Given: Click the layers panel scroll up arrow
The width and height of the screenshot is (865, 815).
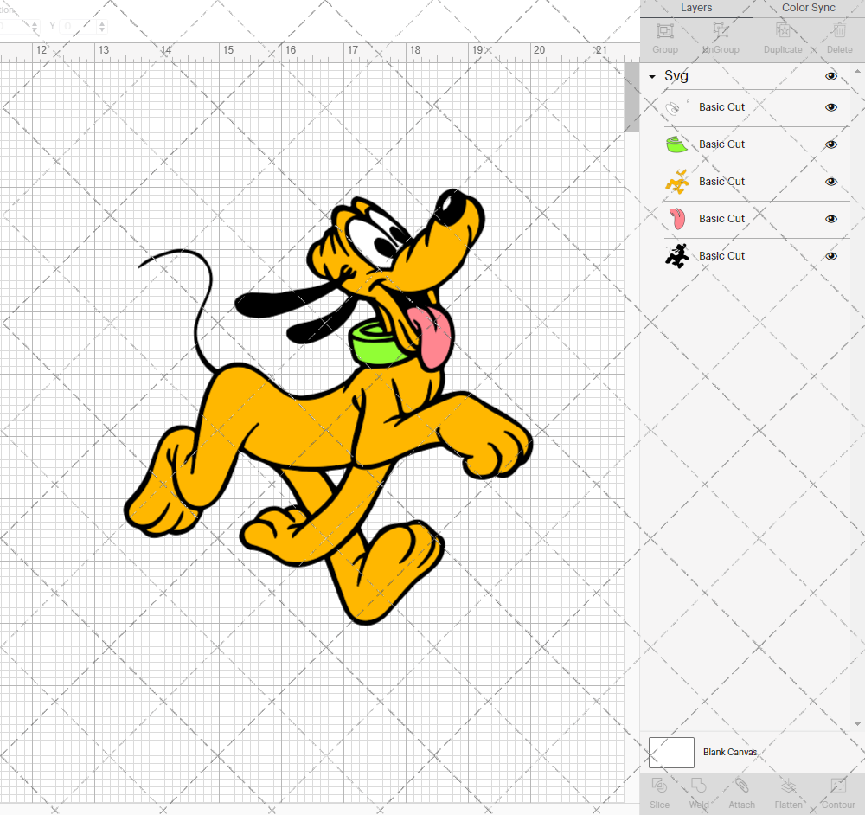Looking at the screenshot, I should (857, 73).
